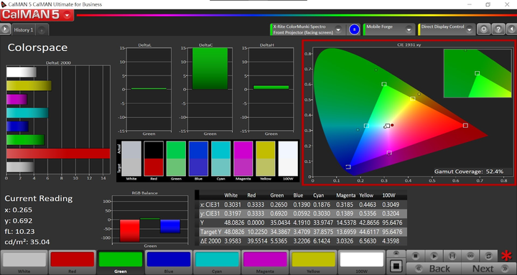Click the cd/m² 35.04 current reading

pos(27,242)
